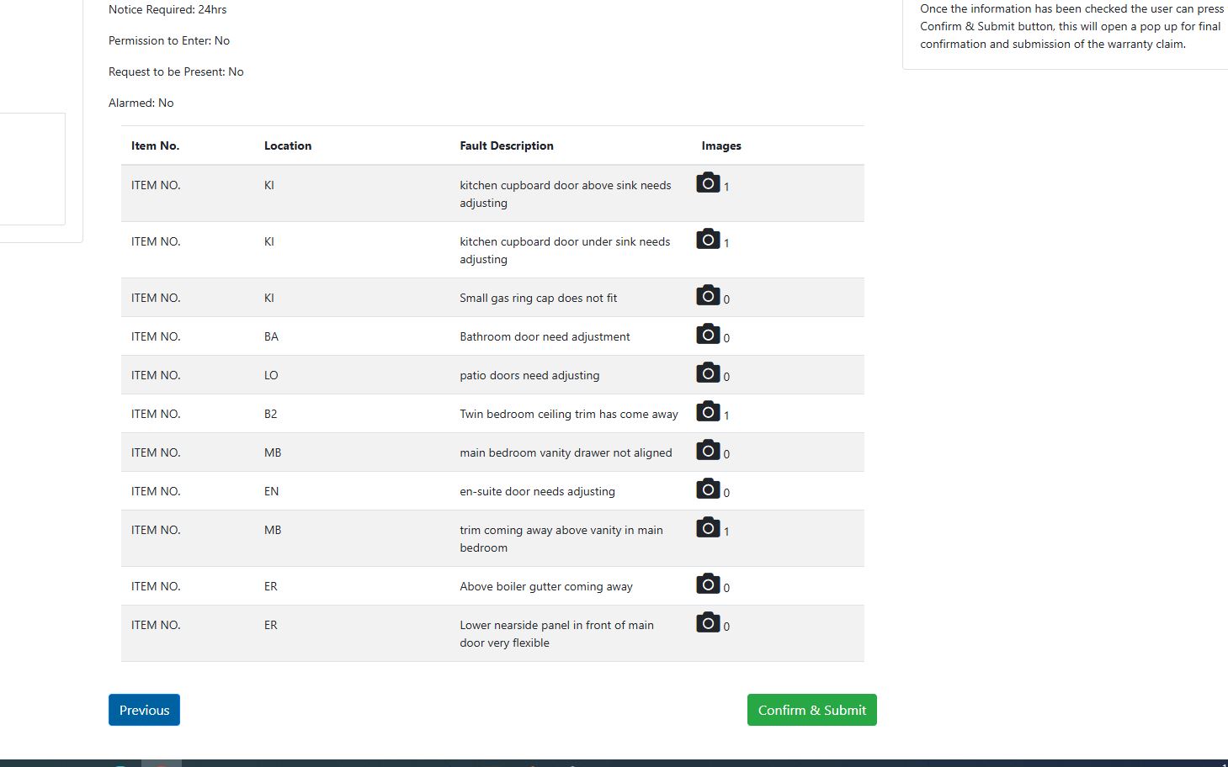The image size is (1228, 767).
Task: Open camera icon for flexible nearside panel
Action: tap(708, 623)
